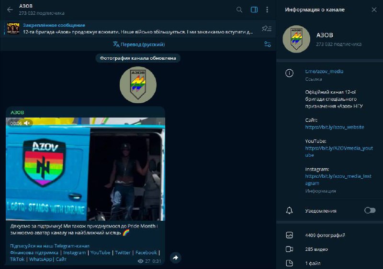Open the three-dot more options menu
Image resolution: width=383 pixels, height=269 pixels.
click(267, 10)
